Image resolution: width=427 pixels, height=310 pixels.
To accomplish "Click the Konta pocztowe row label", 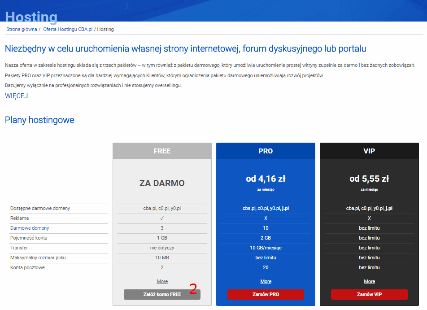I will pyautogui.click(x=27, y=267).
